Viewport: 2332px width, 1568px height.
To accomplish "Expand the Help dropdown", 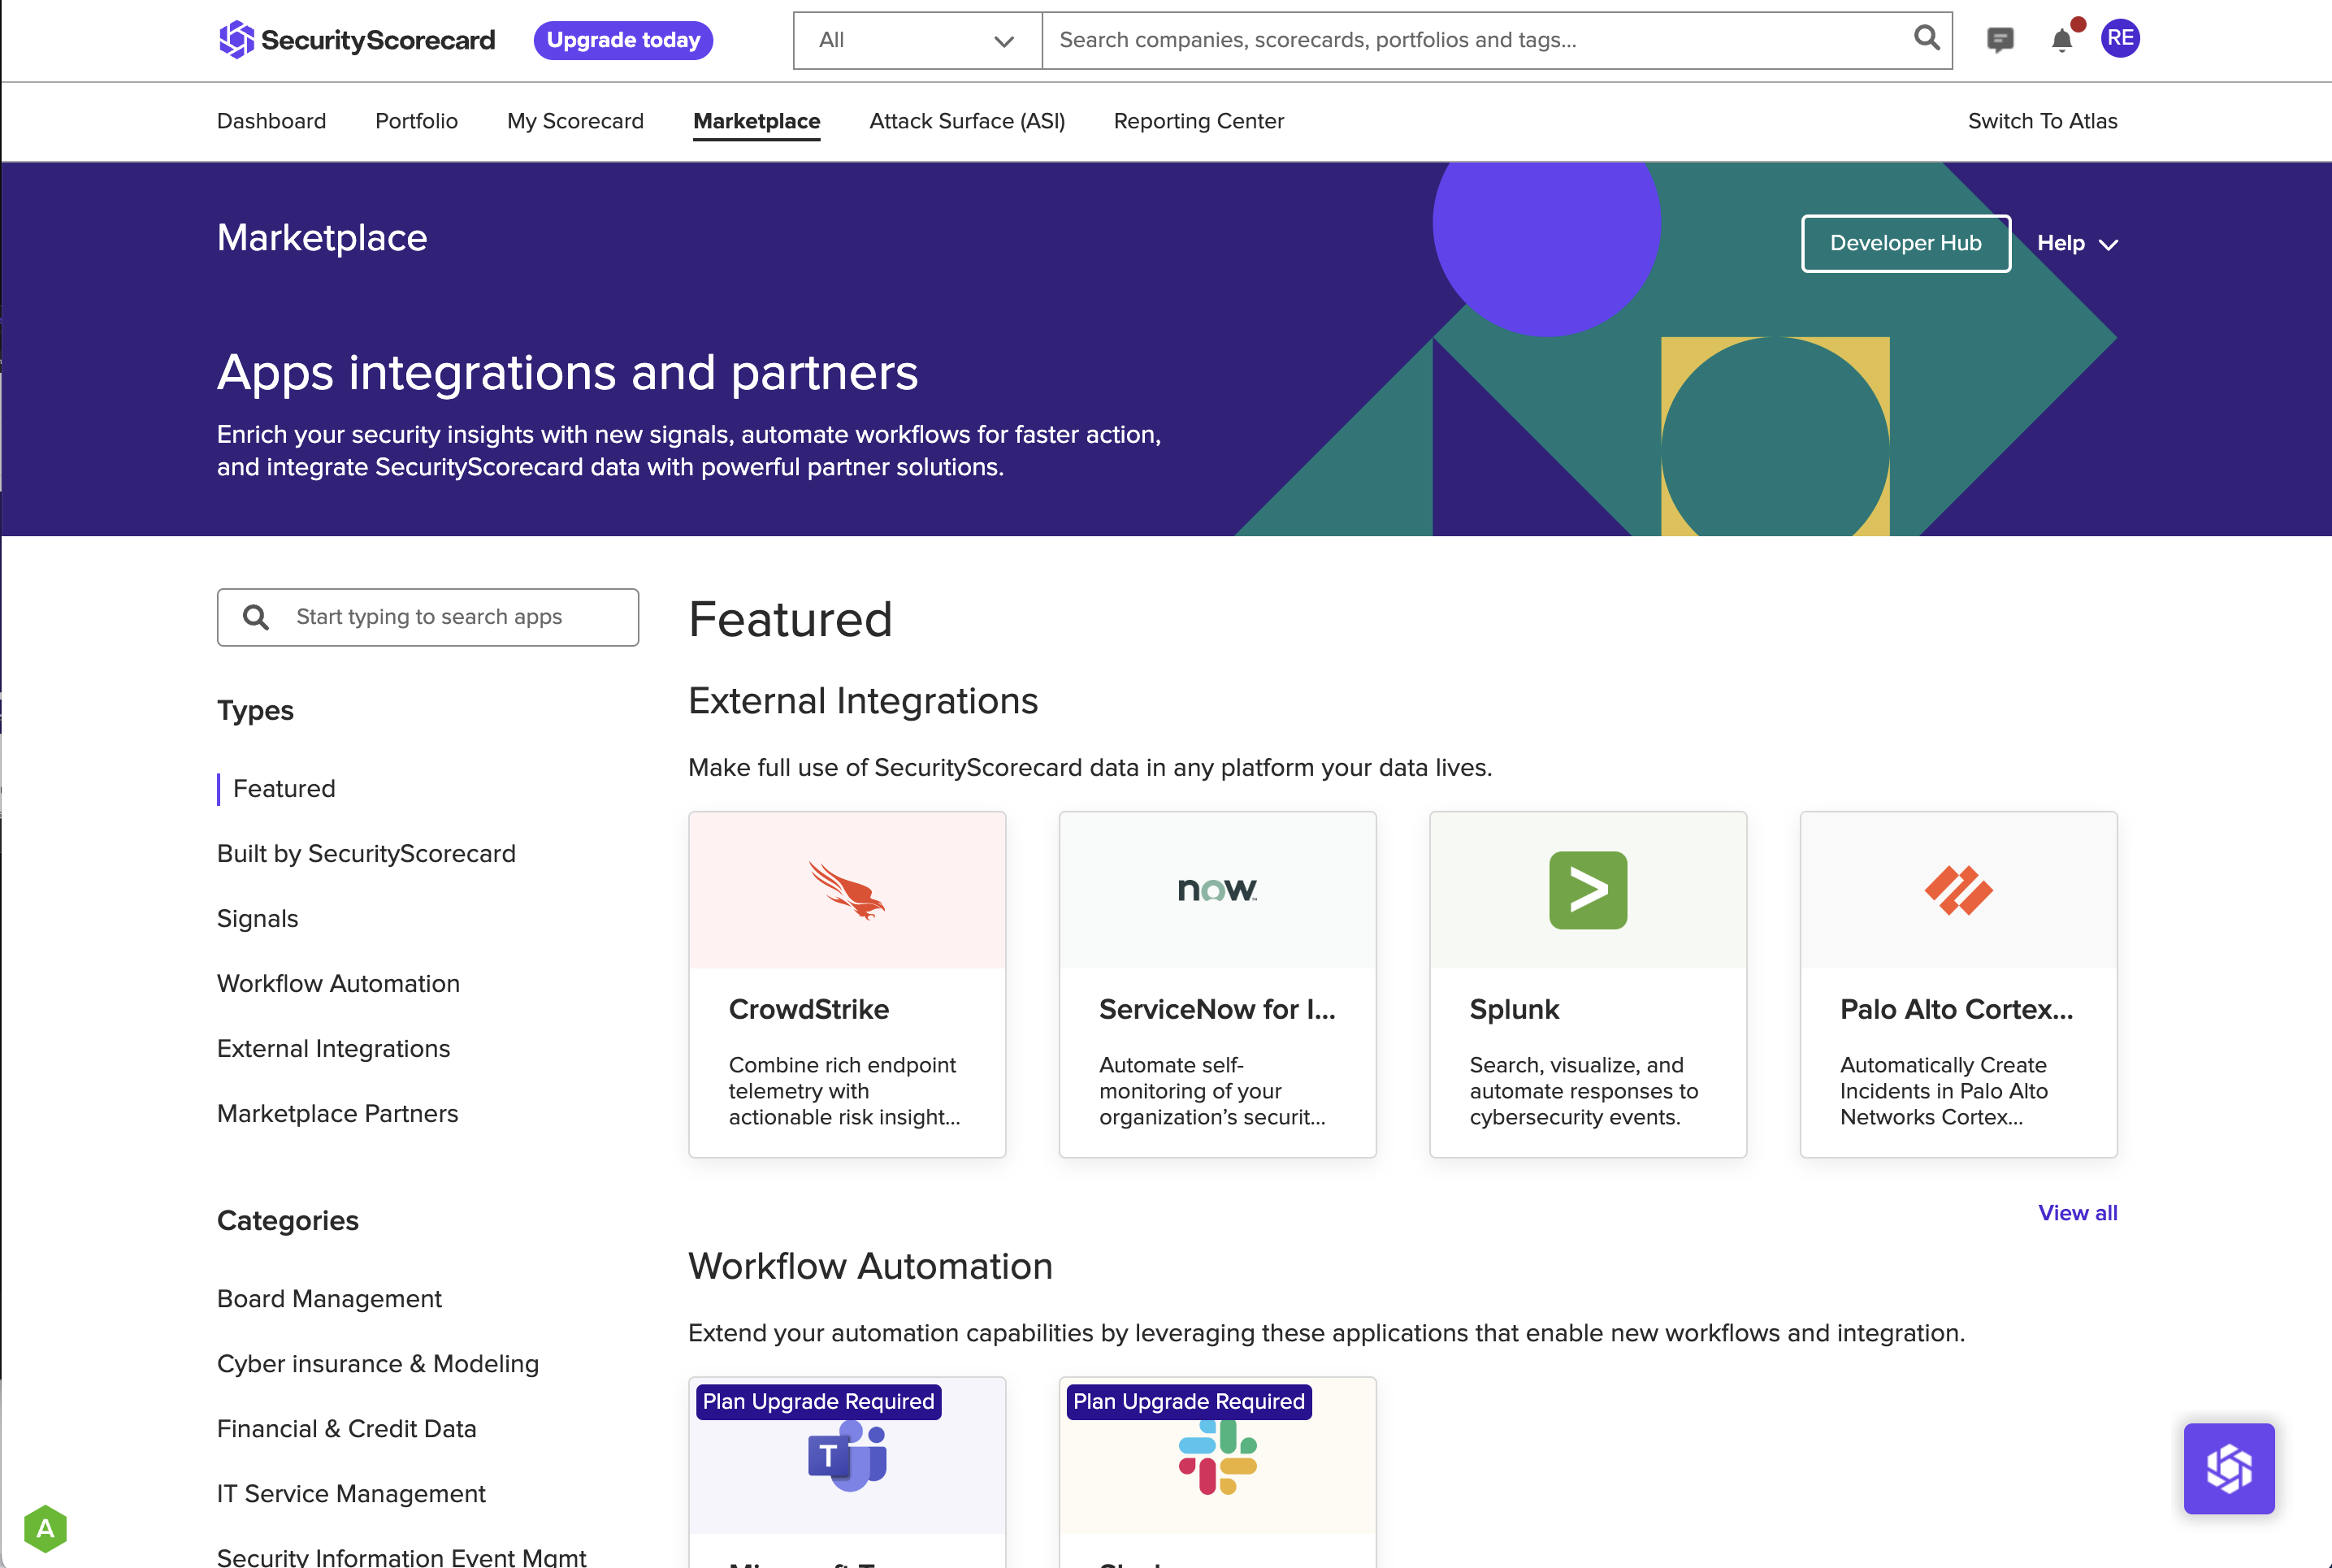I will click(2076, 243).
